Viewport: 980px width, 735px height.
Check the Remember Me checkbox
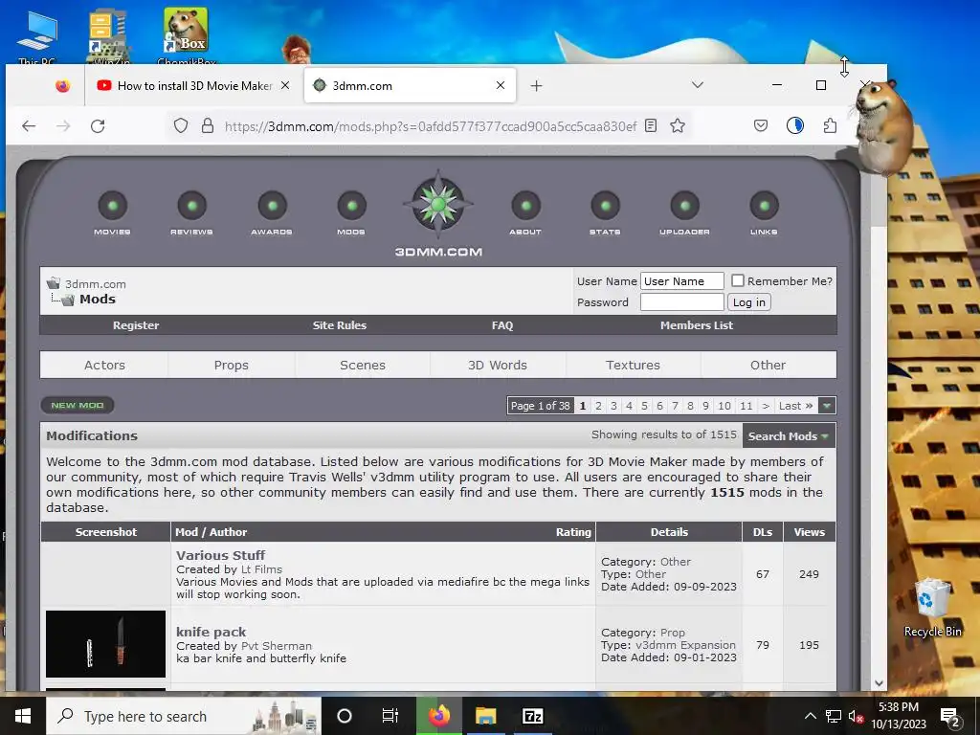click(738, 280)
